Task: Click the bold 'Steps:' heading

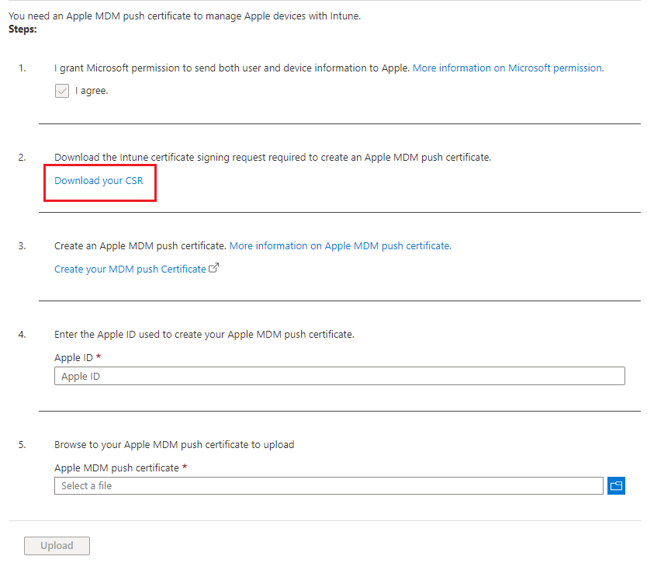Action: (x=22, y=29)
